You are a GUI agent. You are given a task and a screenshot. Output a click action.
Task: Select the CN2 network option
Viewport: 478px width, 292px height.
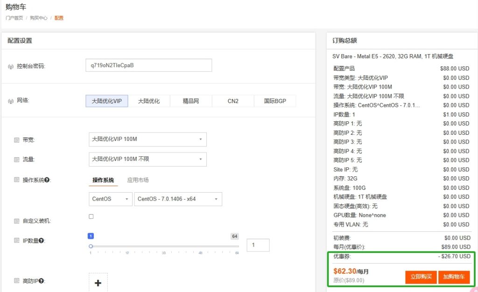click(x=232, y=101)
